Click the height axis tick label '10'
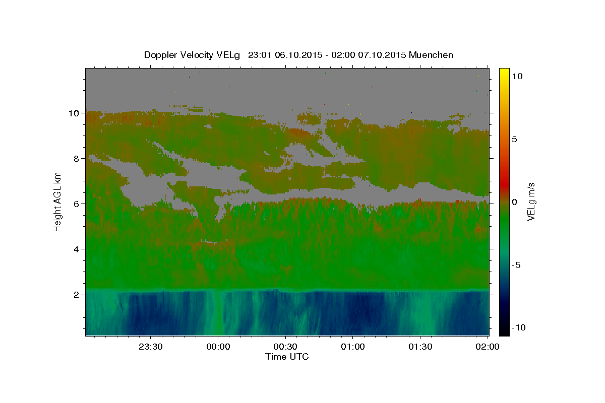The width and height of the screenshot is (605, 403). pos(75,113)
